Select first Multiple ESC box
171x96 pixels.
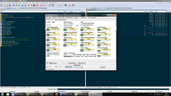pos(75,67)
